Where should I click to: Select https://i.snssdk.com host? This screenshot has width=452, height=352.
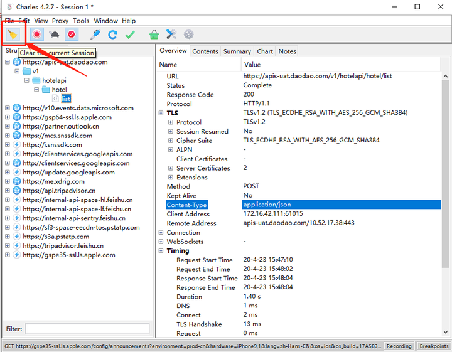tap(53, 145)
